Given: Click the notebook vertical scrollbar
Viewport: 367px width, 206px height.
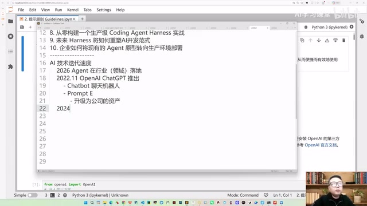Looking at the screenshot, I should click(354, 37).
